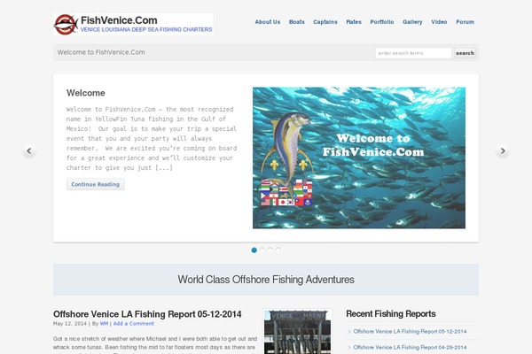
Task: Click the FishVenice.Com logo image
Action: coord(133,25)
